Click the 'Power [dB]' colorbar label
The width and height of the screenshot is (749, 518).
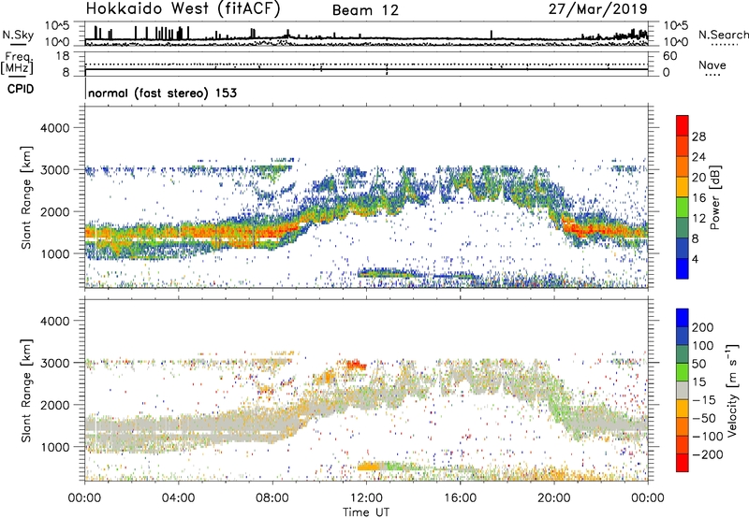click(x=715, y=197)
